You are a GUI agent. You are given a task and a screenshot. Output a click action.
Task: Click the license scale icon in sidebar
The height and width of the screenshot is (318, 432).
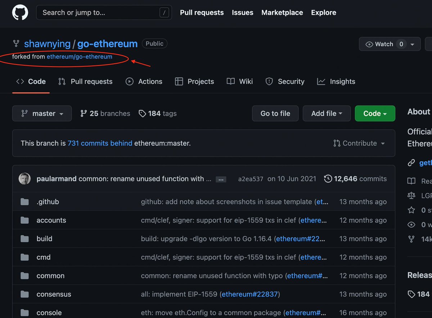click(411, 196)
